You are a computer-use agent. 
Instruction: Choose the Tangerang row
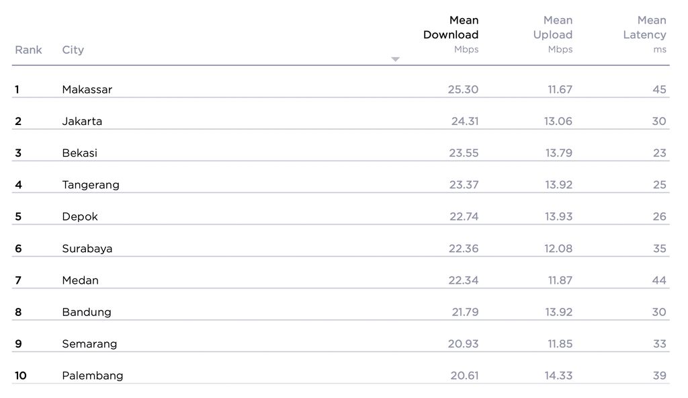341,184
